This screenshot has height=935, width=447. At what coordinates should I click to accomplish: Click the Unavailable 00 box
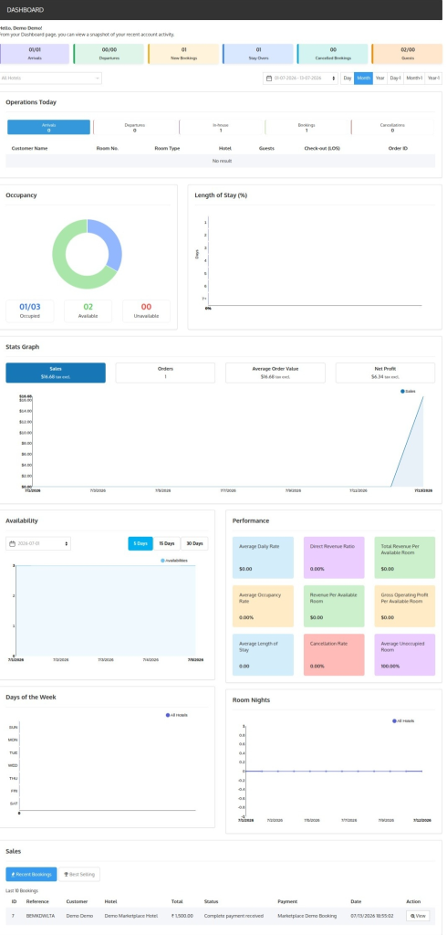click(x=146, y=310)
